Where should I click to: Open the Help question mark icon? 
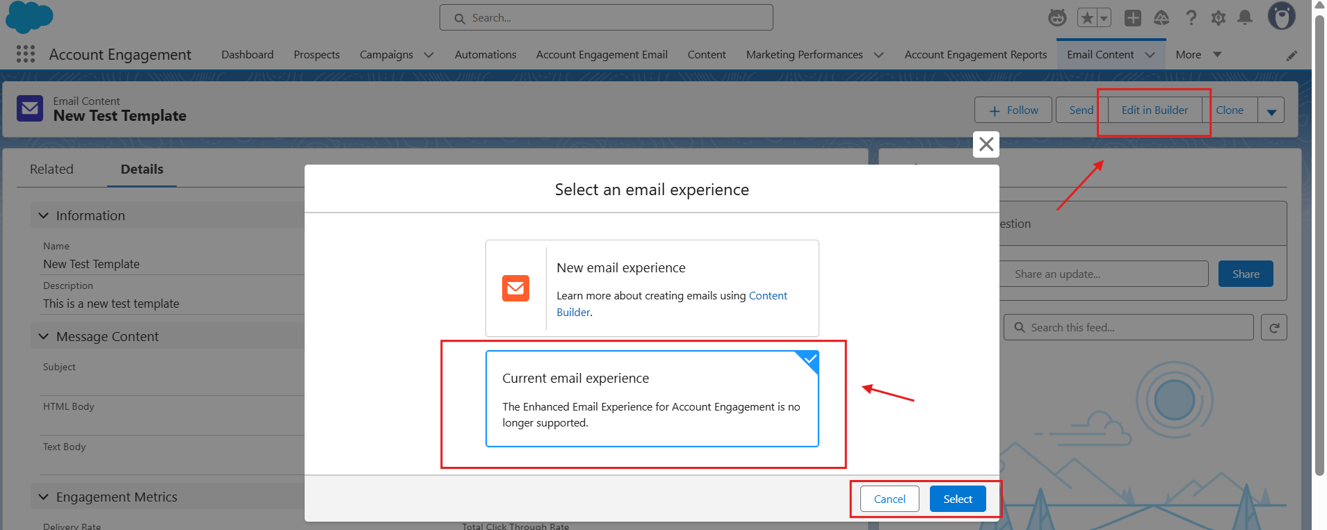[1191, 18]
